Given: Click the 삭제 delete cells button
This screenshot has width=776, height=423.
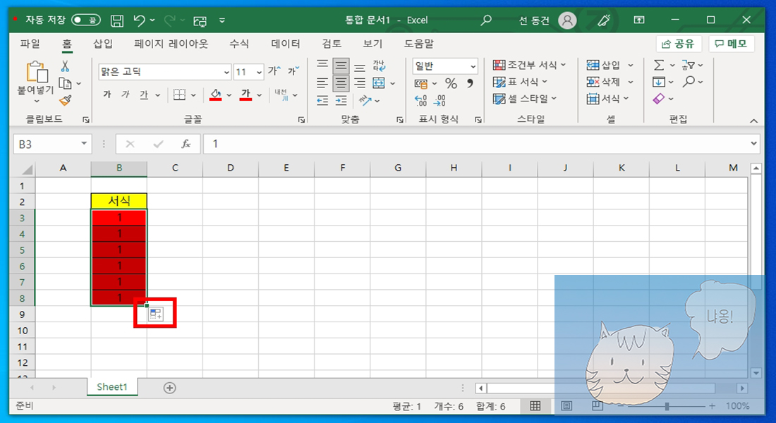Looking at the screenshot, I should [x=603, y=82].
